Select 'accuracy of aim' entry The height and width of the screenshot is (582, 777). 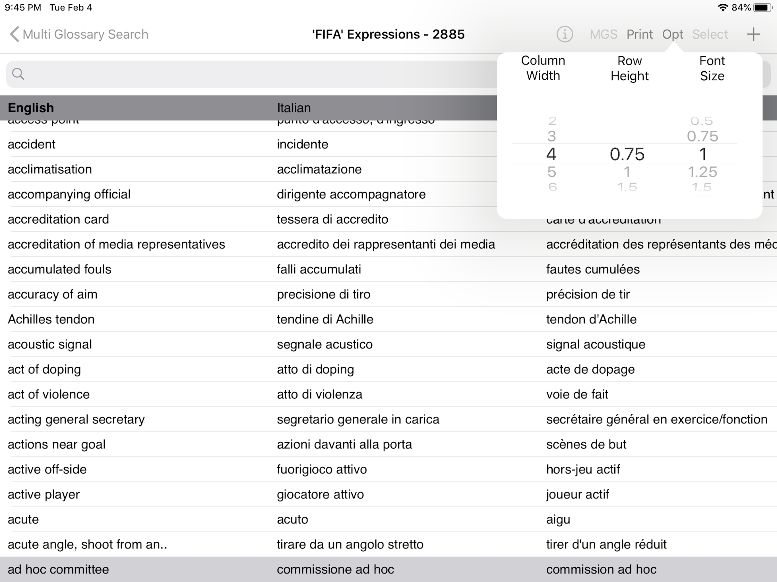[x=52, y=294]
